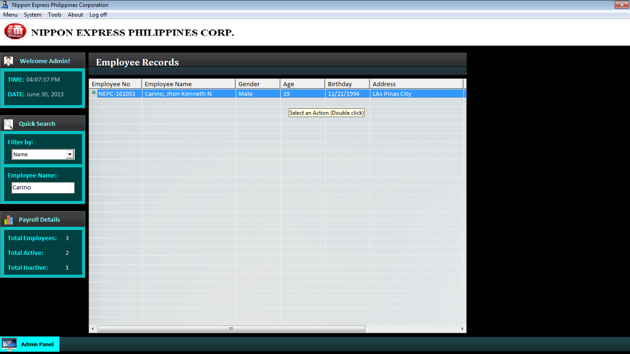Open the Tools menu

pos(54,15)
